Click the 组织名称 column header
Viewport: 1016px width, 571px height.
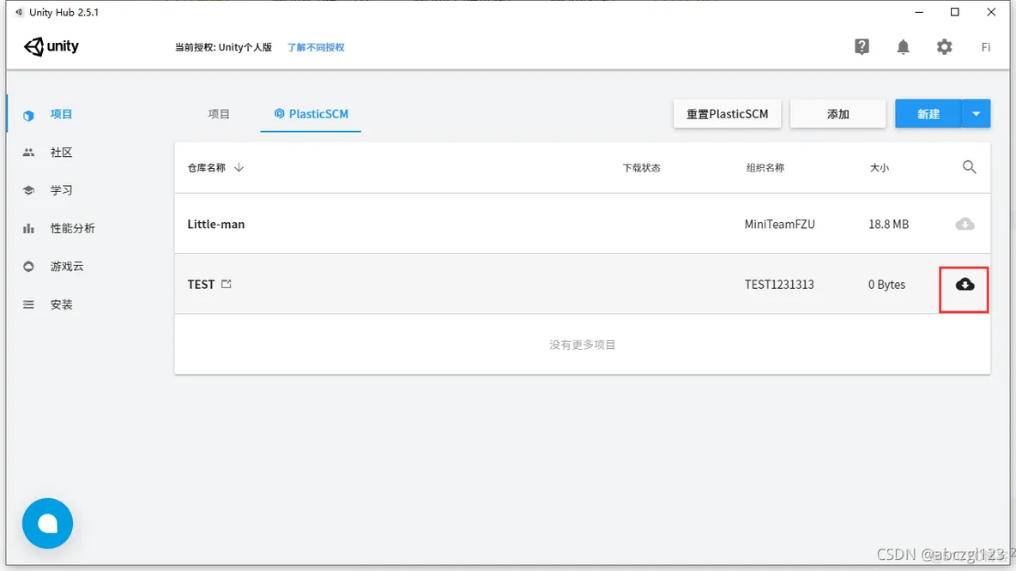(x=765, y=168)
